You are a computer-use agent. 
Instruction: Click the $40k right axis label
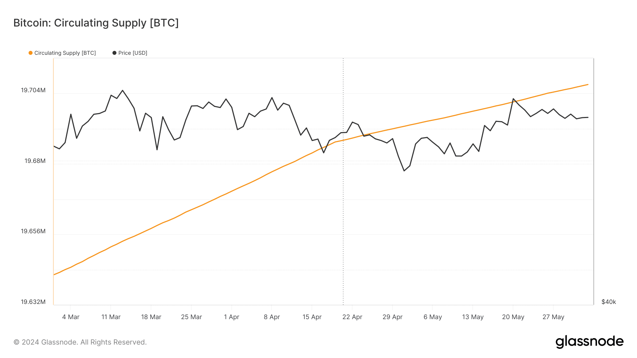[x=609, y=302]
